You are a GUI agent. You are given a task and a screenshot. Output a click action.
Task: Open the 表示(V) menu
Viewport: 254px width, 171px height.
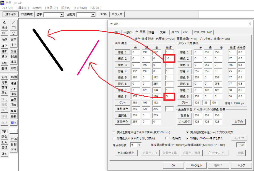37,8
